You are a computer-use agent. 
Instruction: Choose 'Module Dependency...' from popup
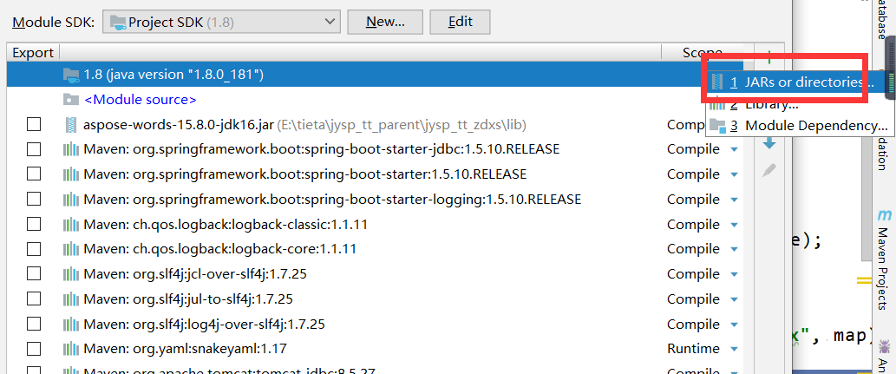tap(801, 125)
